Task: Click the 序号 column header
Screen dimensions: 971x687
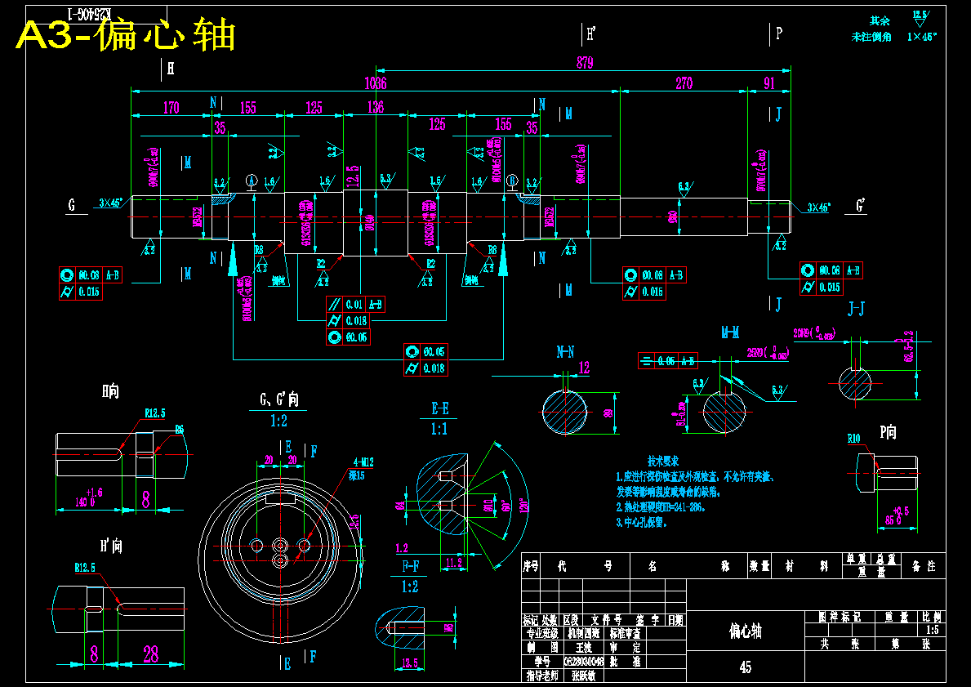Action: [x=531, y=566]
